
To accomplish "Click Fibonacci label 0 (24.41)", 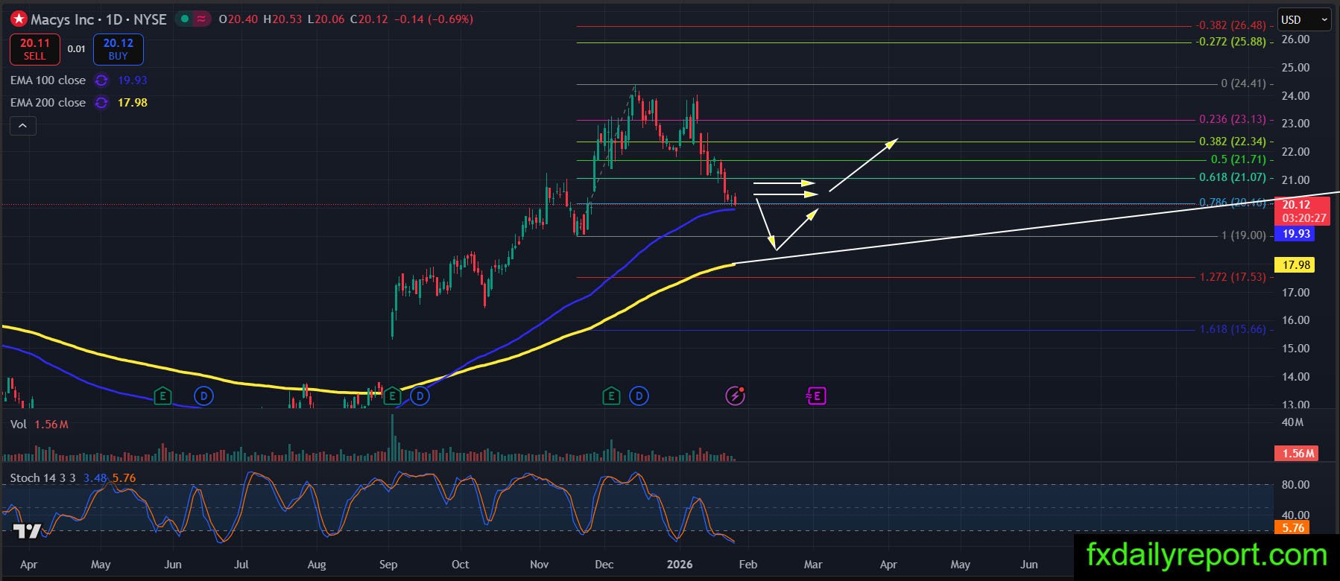I will 1243,83.
